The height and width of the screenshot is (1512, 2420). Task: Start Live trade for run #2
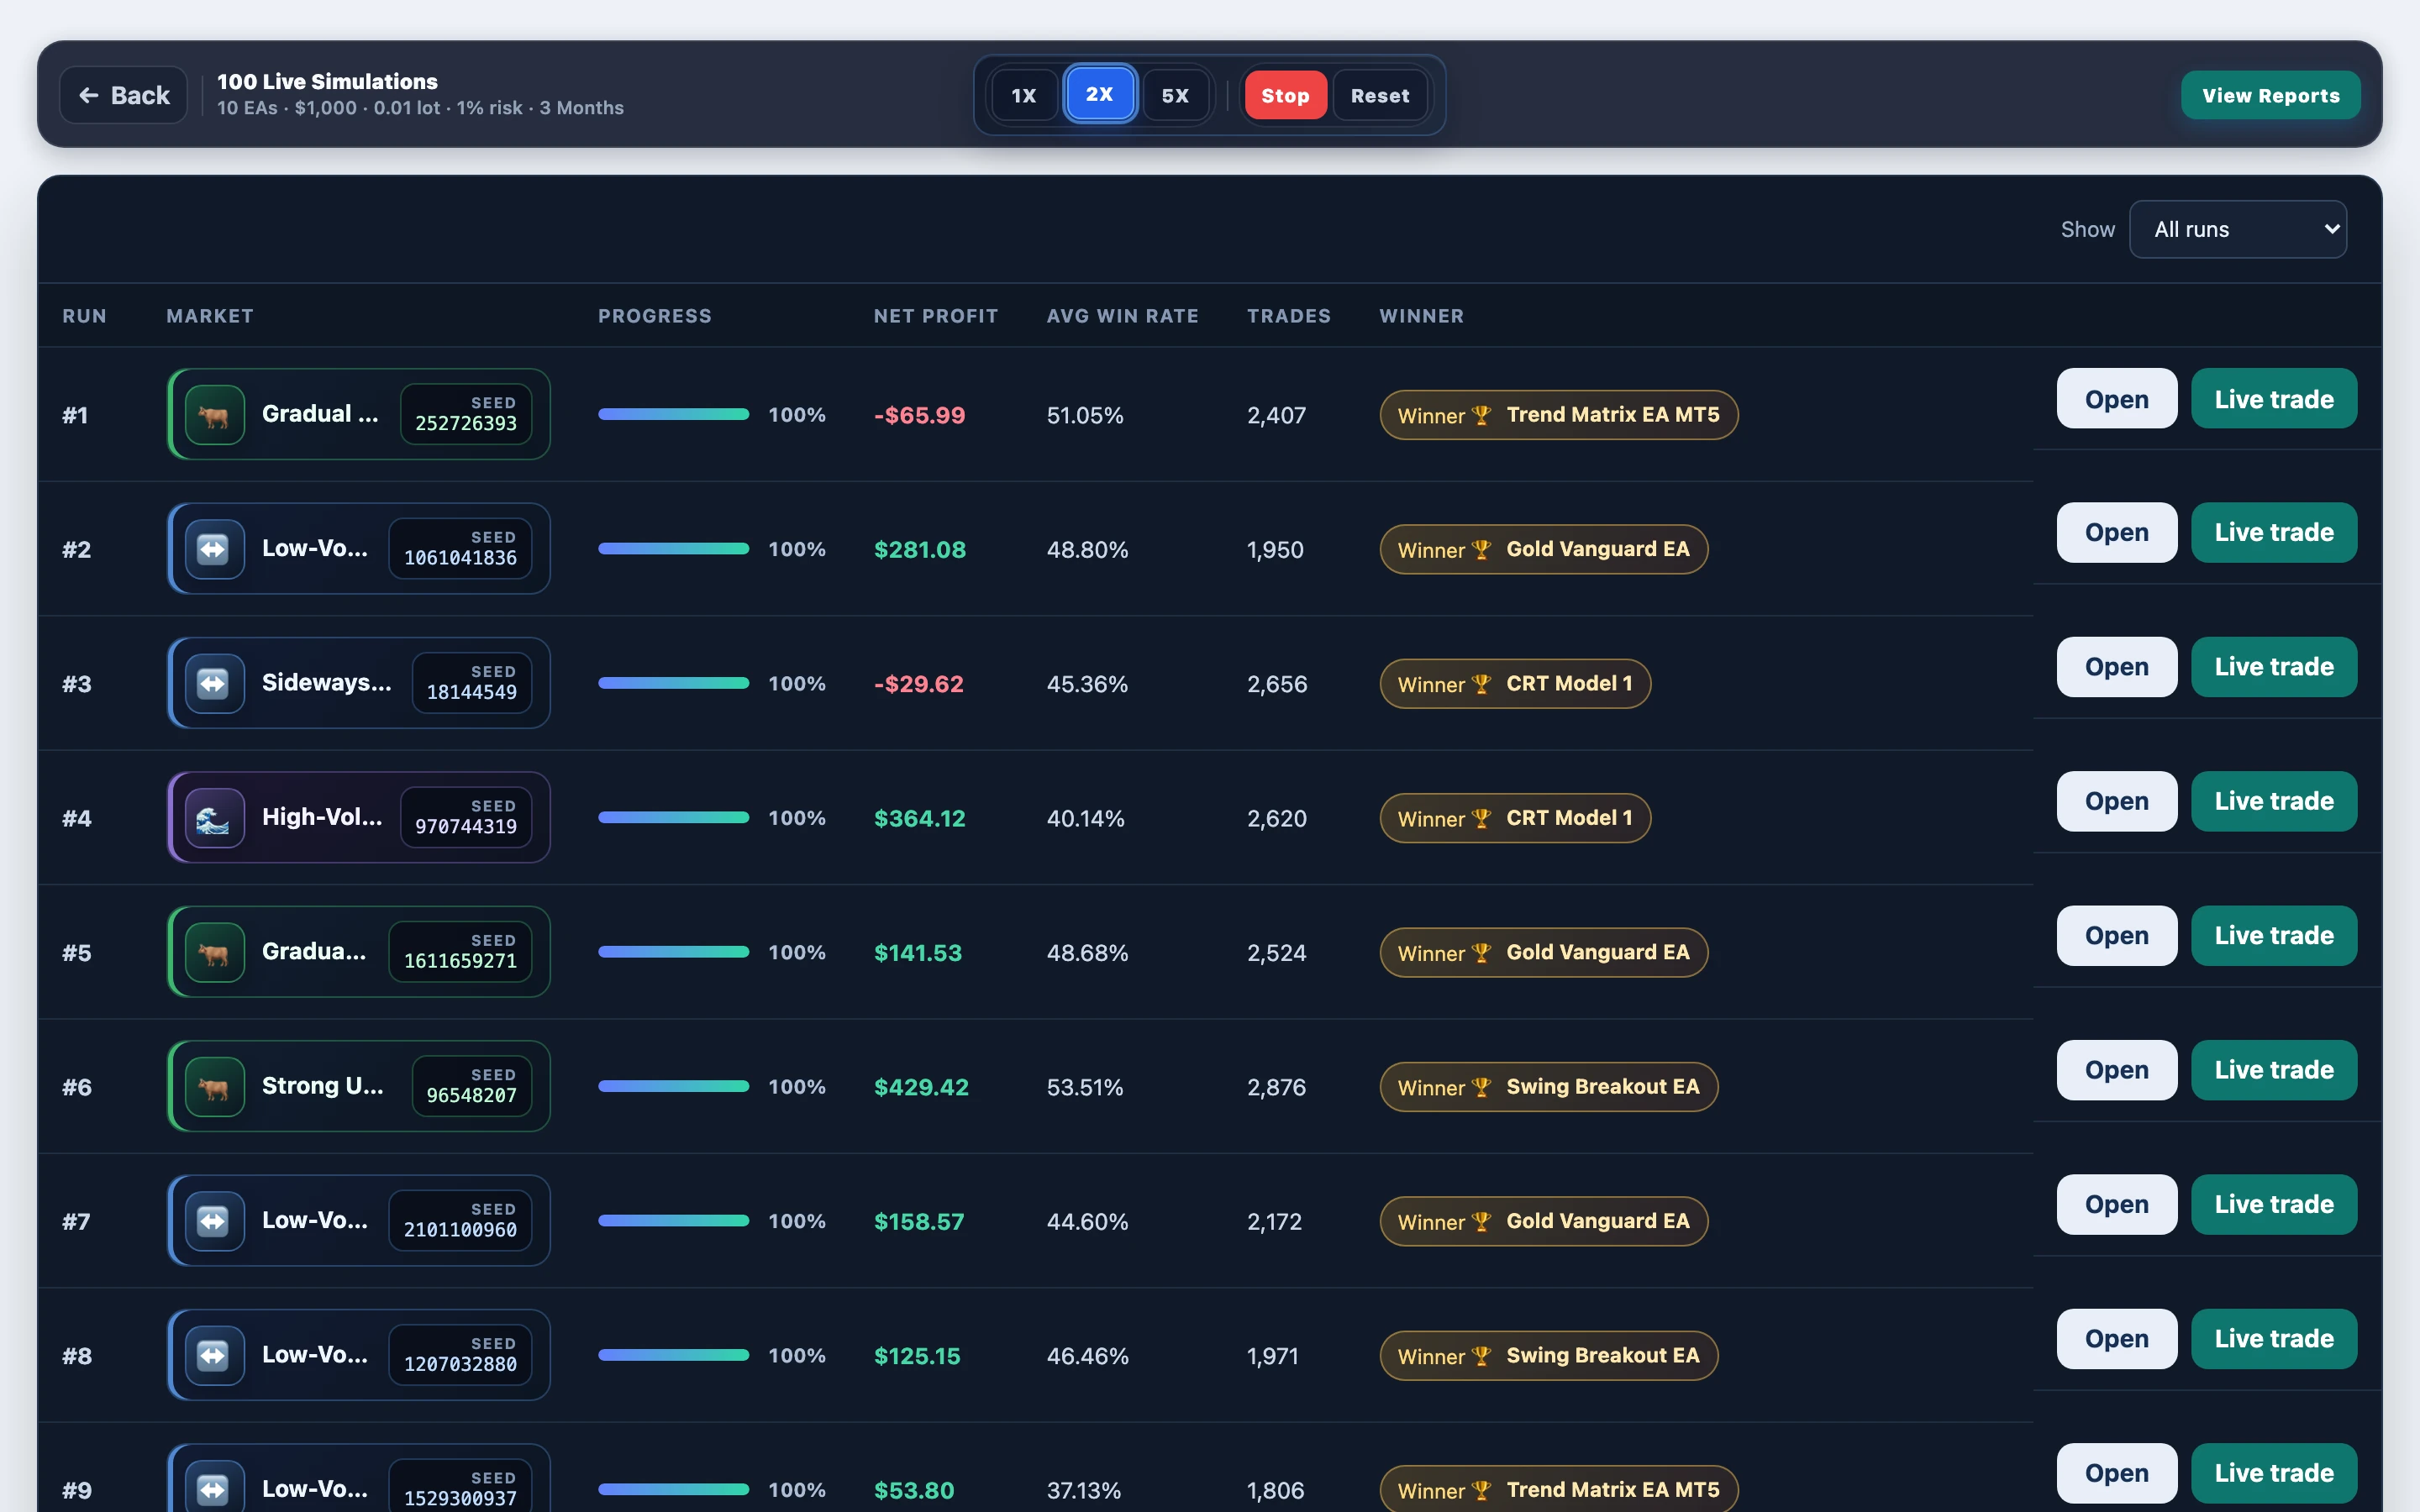tap(2274, 532)
